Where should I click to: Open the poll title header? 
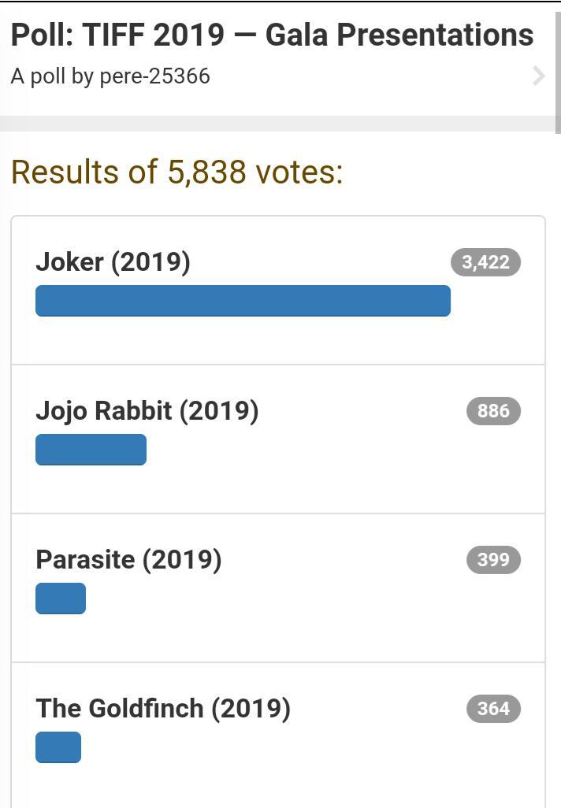272,35
